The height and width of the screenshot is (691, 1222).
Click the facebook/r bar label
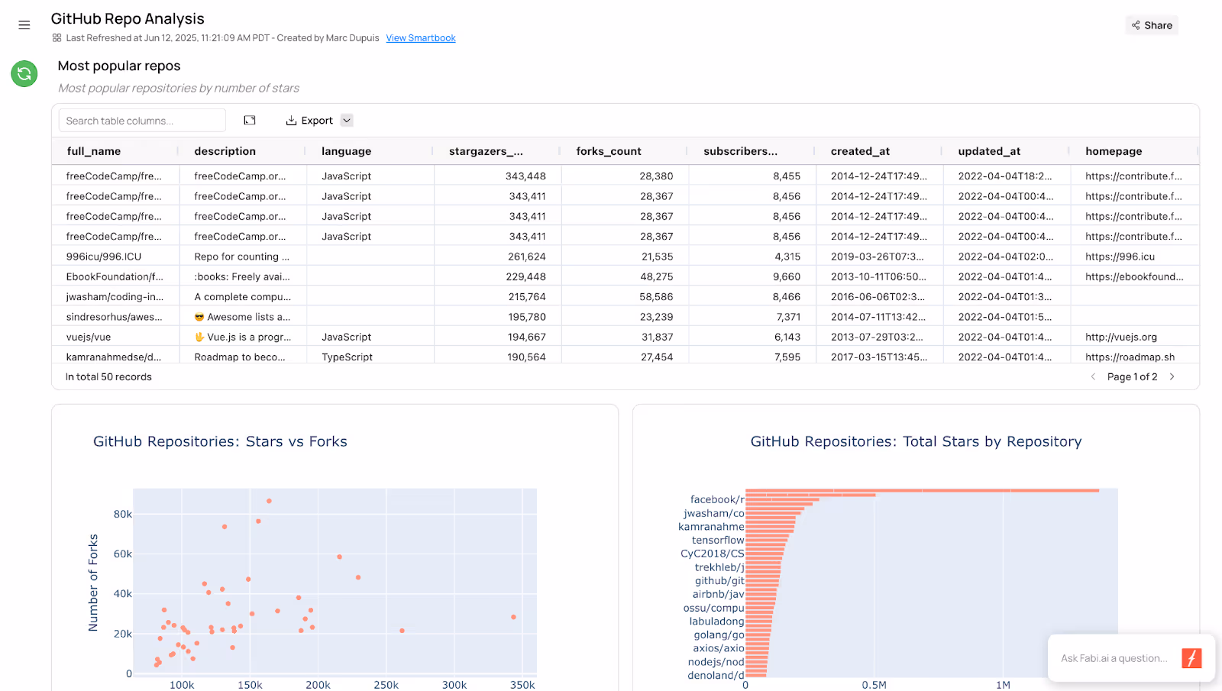click(717, 499)
